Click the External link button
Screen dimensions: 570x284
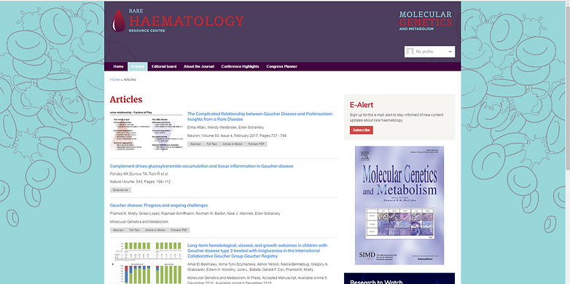121,190
